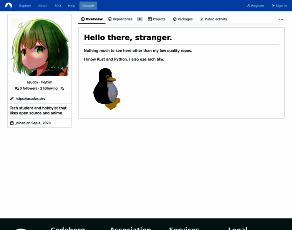
Task: Click the Codeberg mountain logo
Action: click(8, 6)
